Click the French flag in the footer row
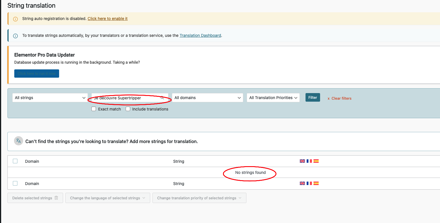Screen dimensions: 440x223 click(309, 183)
